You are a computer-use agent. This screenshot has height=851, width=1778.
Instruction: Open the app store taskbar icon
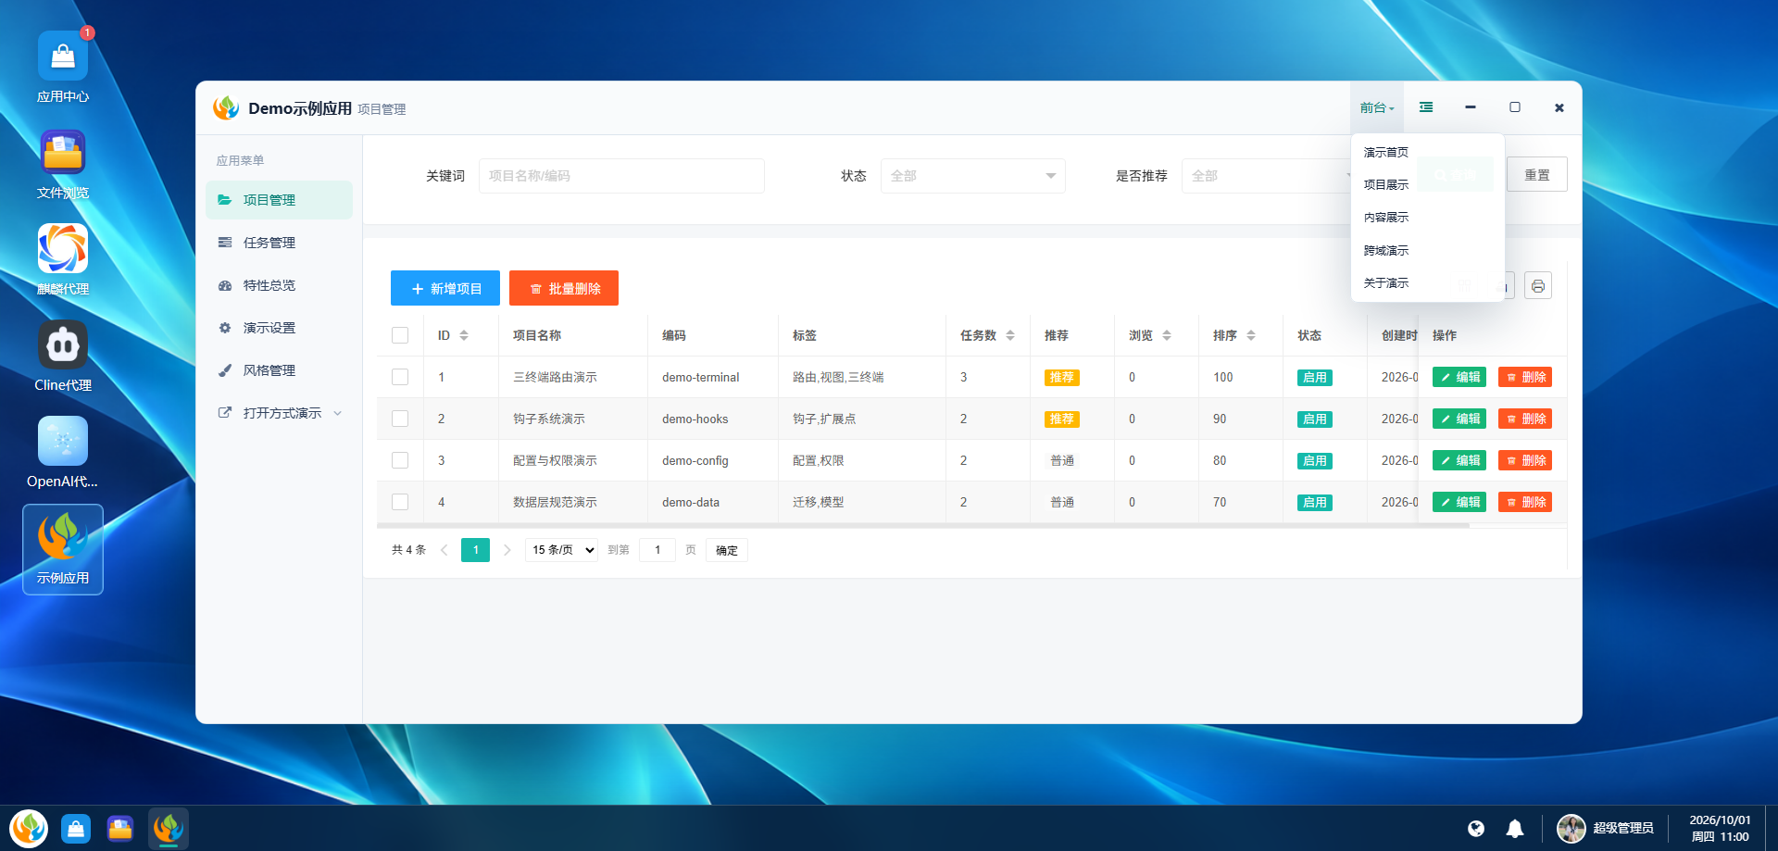coord(76,828)
